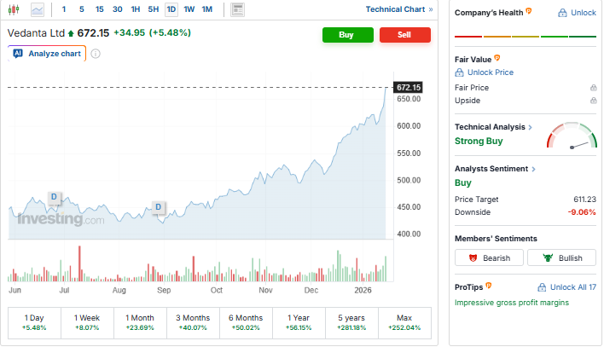The height and width of the screenshot is (347, 604).
Task: Click the Technical Analysis gauge
Action: (x=572, y=136)
